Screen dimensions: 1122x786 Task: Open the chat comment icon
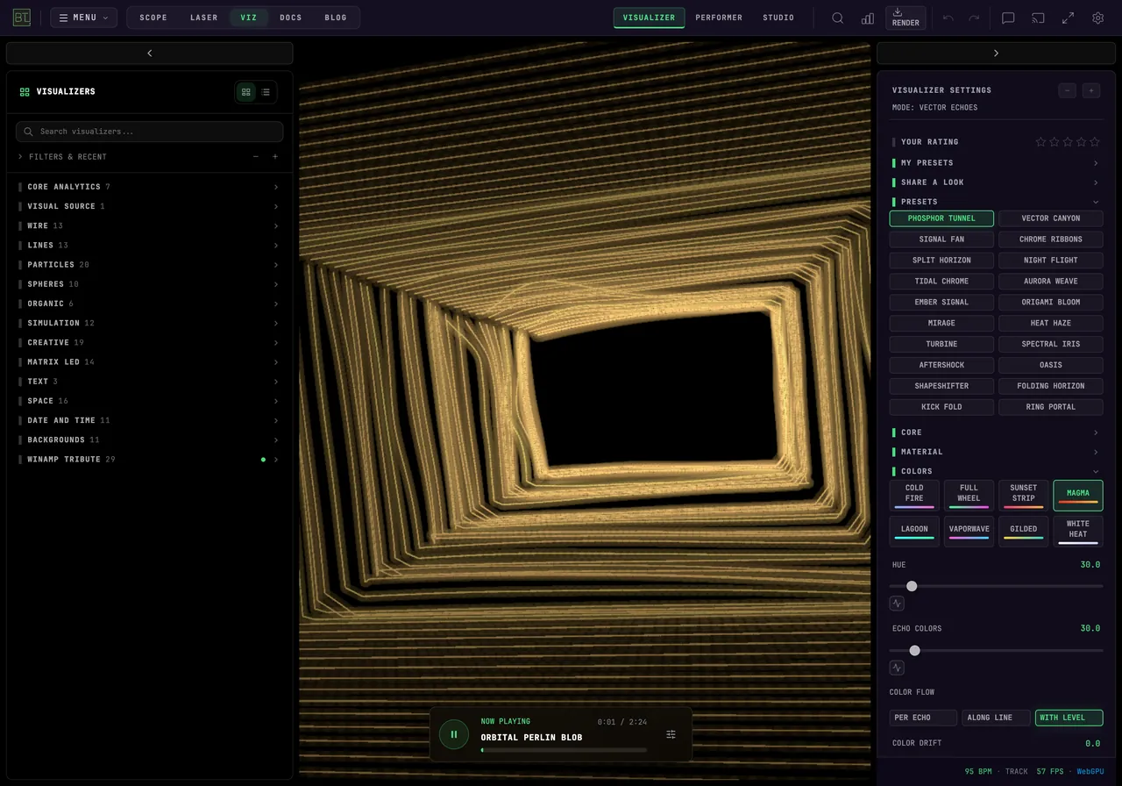coord(1008,18)
